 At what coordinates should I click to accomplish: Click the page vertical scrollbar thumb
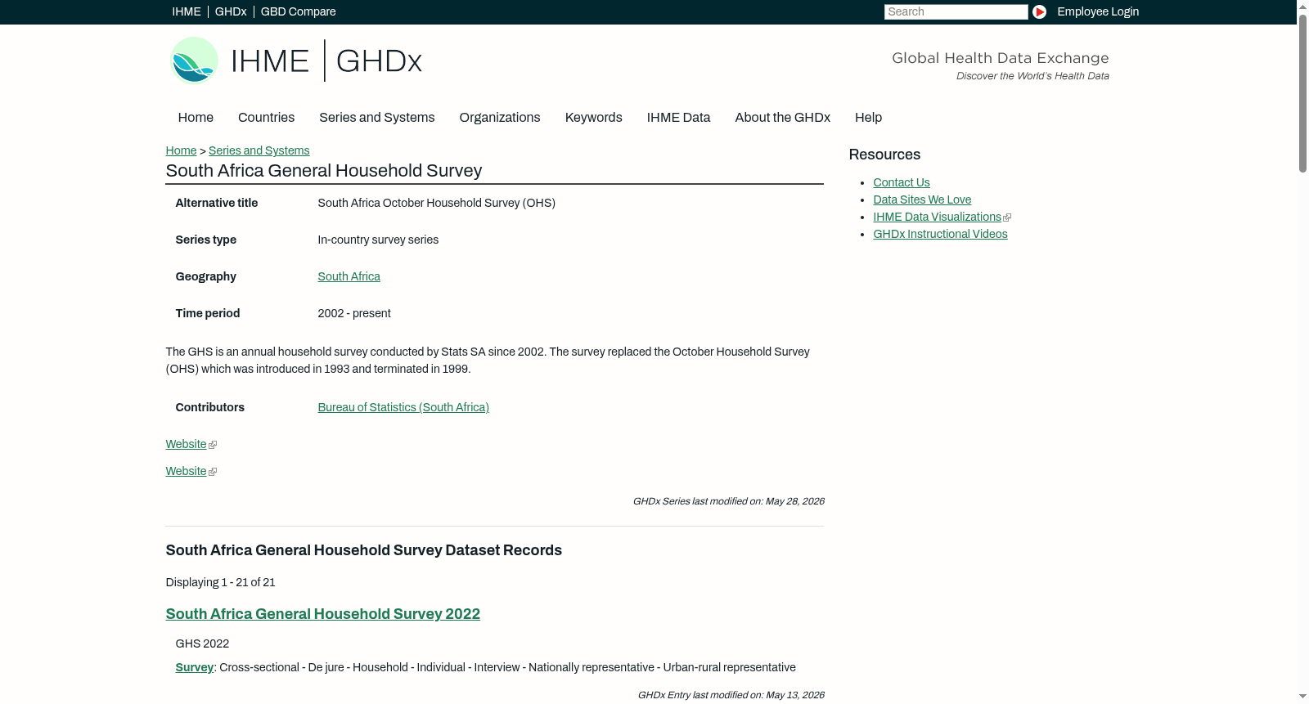[1302, 93]
